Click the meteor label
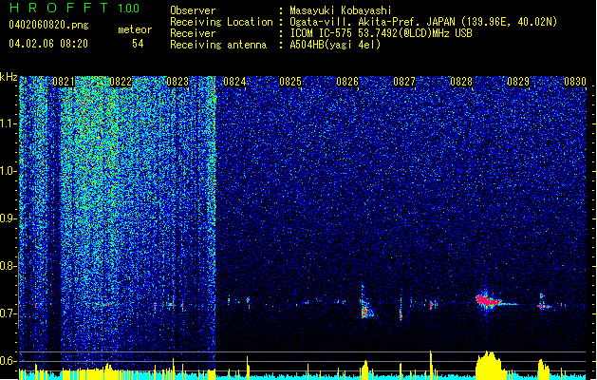 [135, 29]
